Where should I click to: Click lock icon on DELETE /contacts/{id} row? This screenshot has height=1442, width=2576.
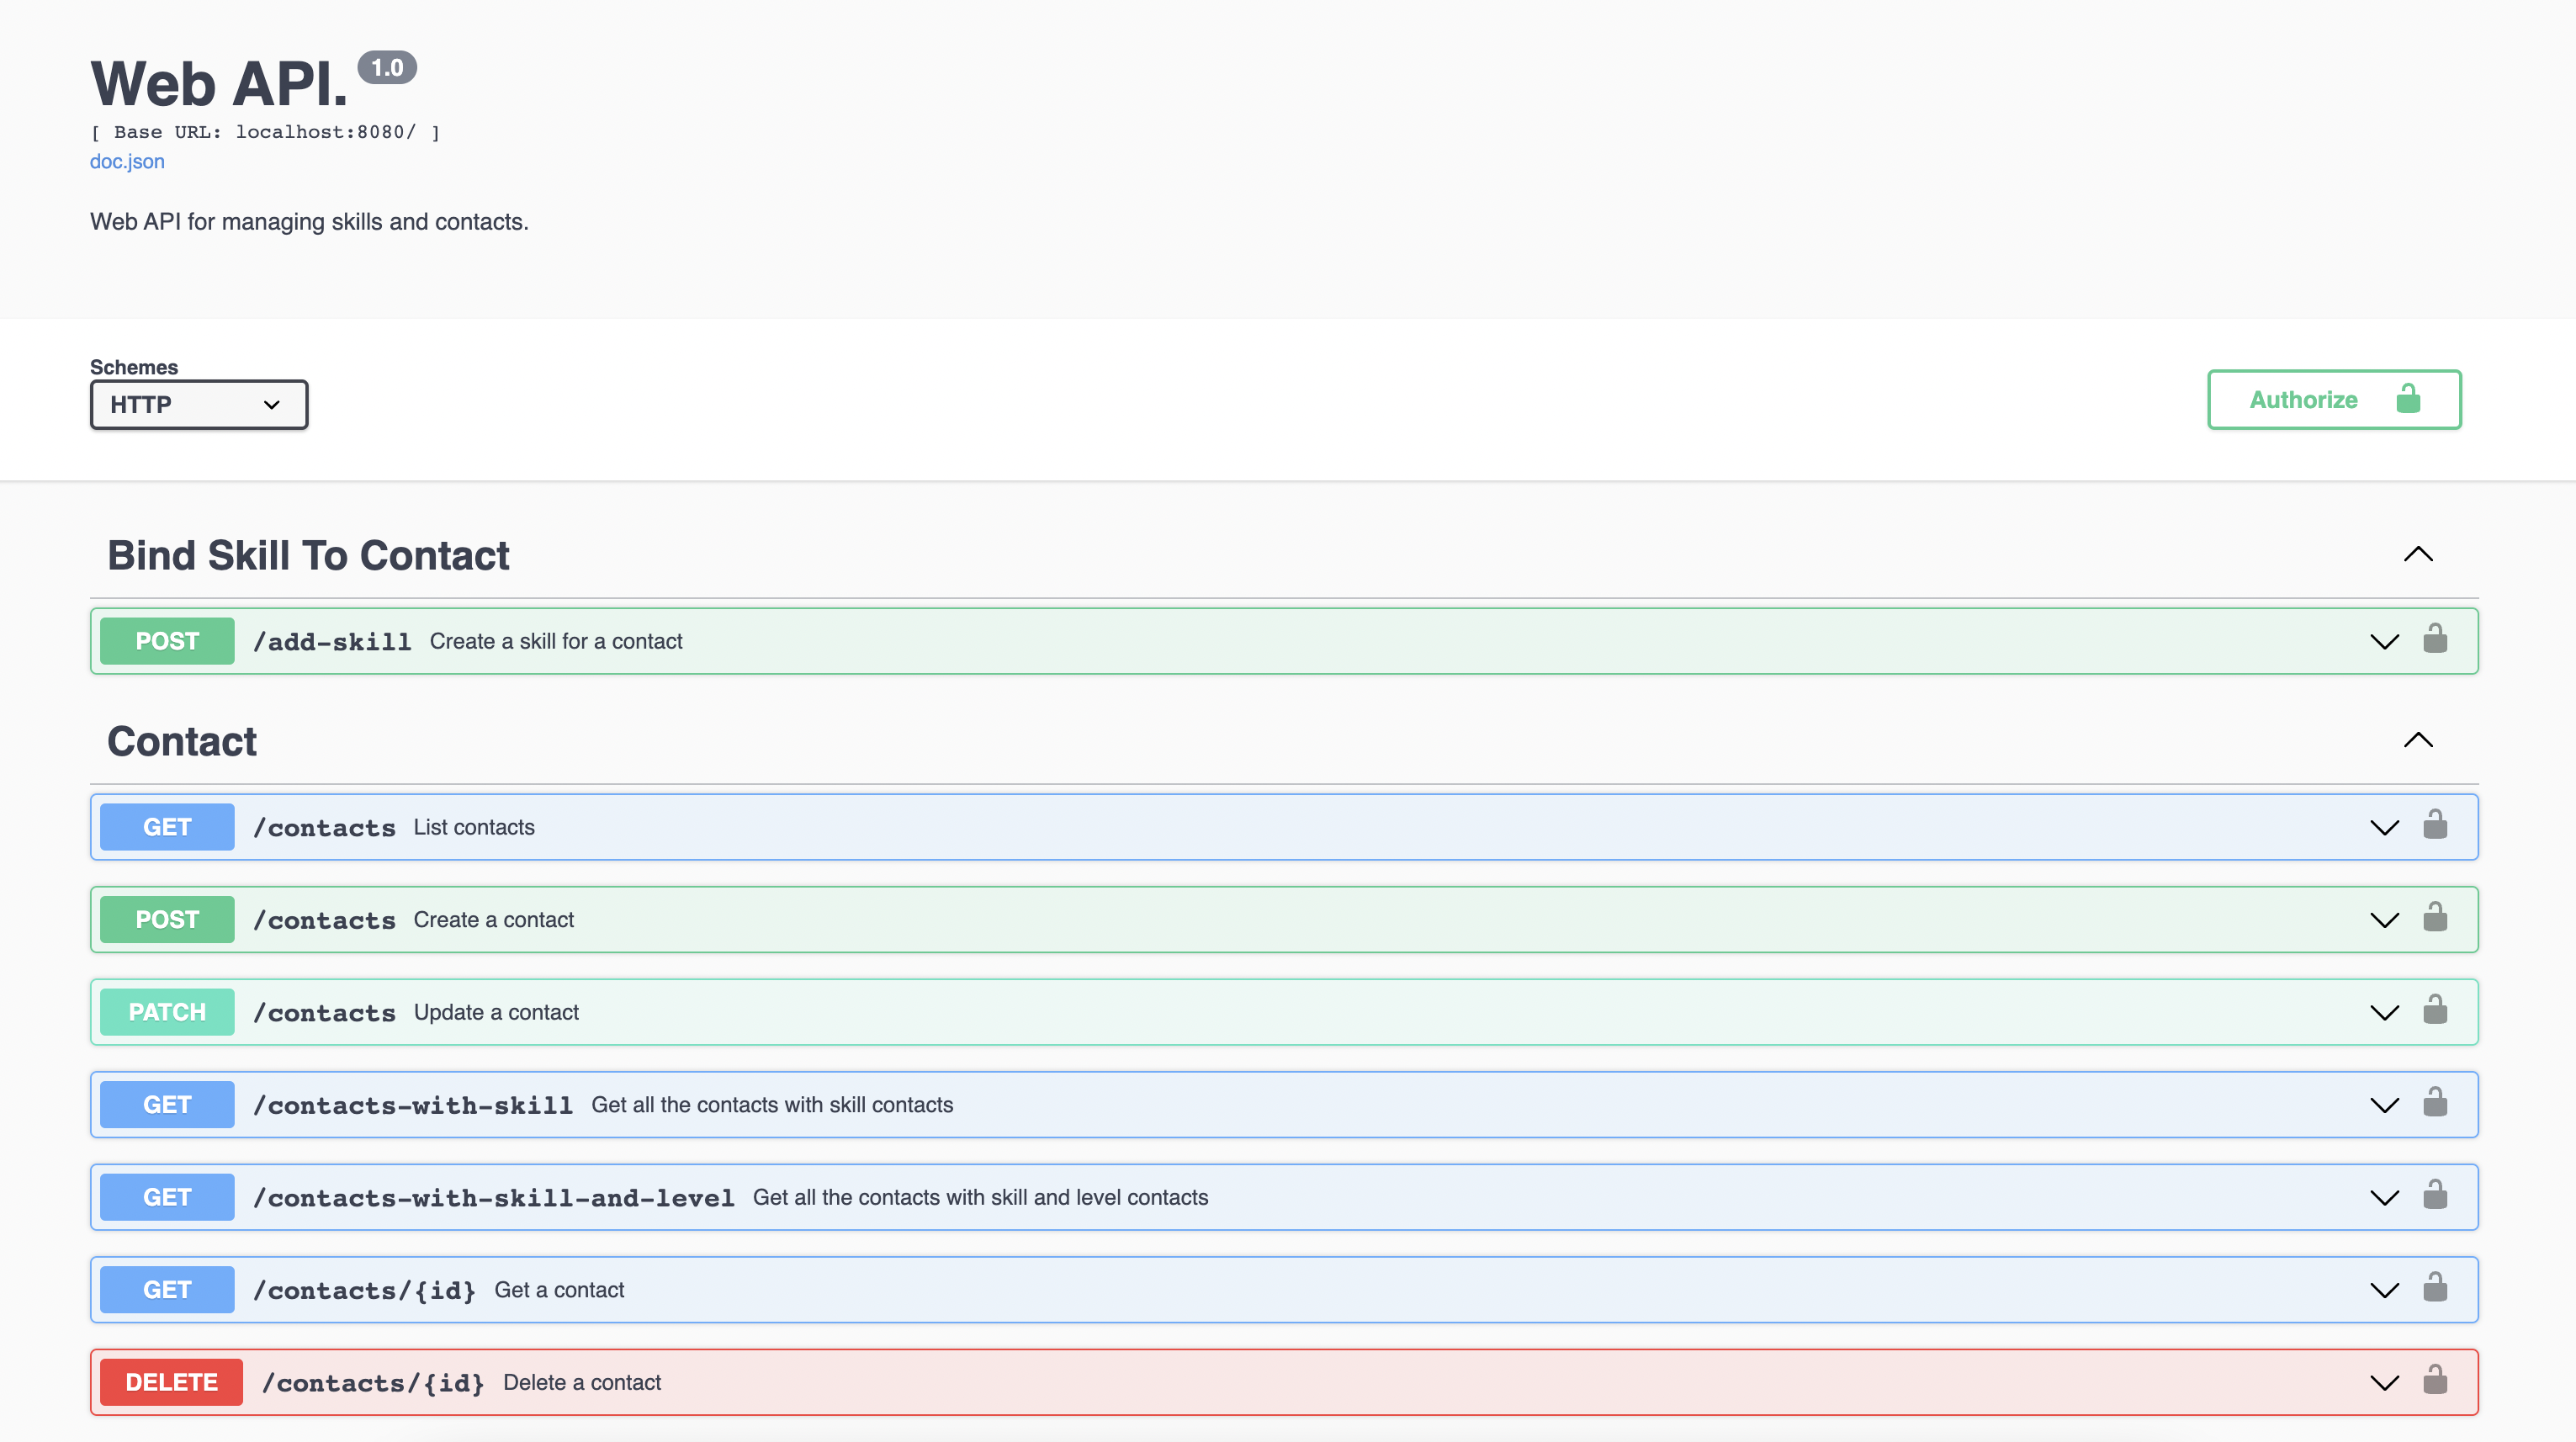pyautogui.click(x=2434, y=1381)
